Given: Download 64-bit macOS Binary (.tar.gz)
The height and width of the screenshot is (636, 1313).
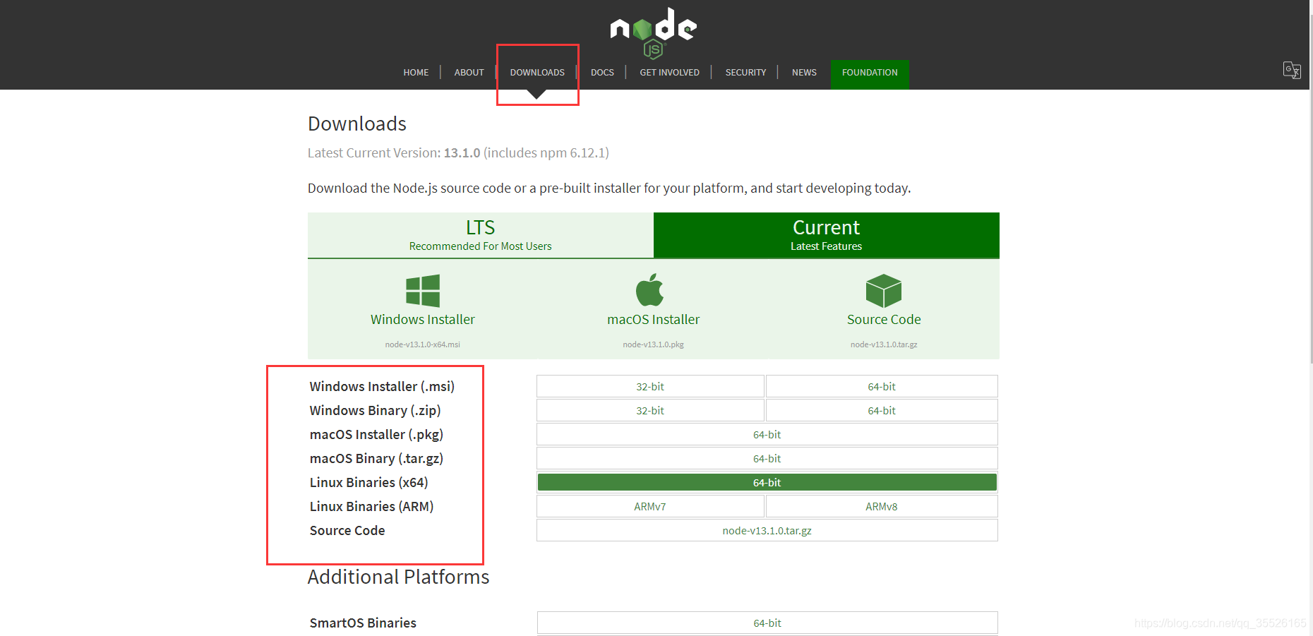Looking at the screenshot, I should (x=767, y=458).
